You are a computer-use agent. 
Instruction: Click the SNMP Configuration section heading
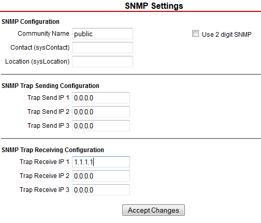point(31,22)
